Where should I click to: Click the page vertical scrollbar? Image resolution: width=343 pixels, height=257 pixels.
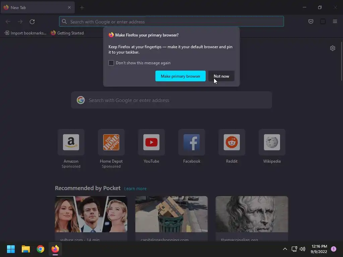(342, 61)
